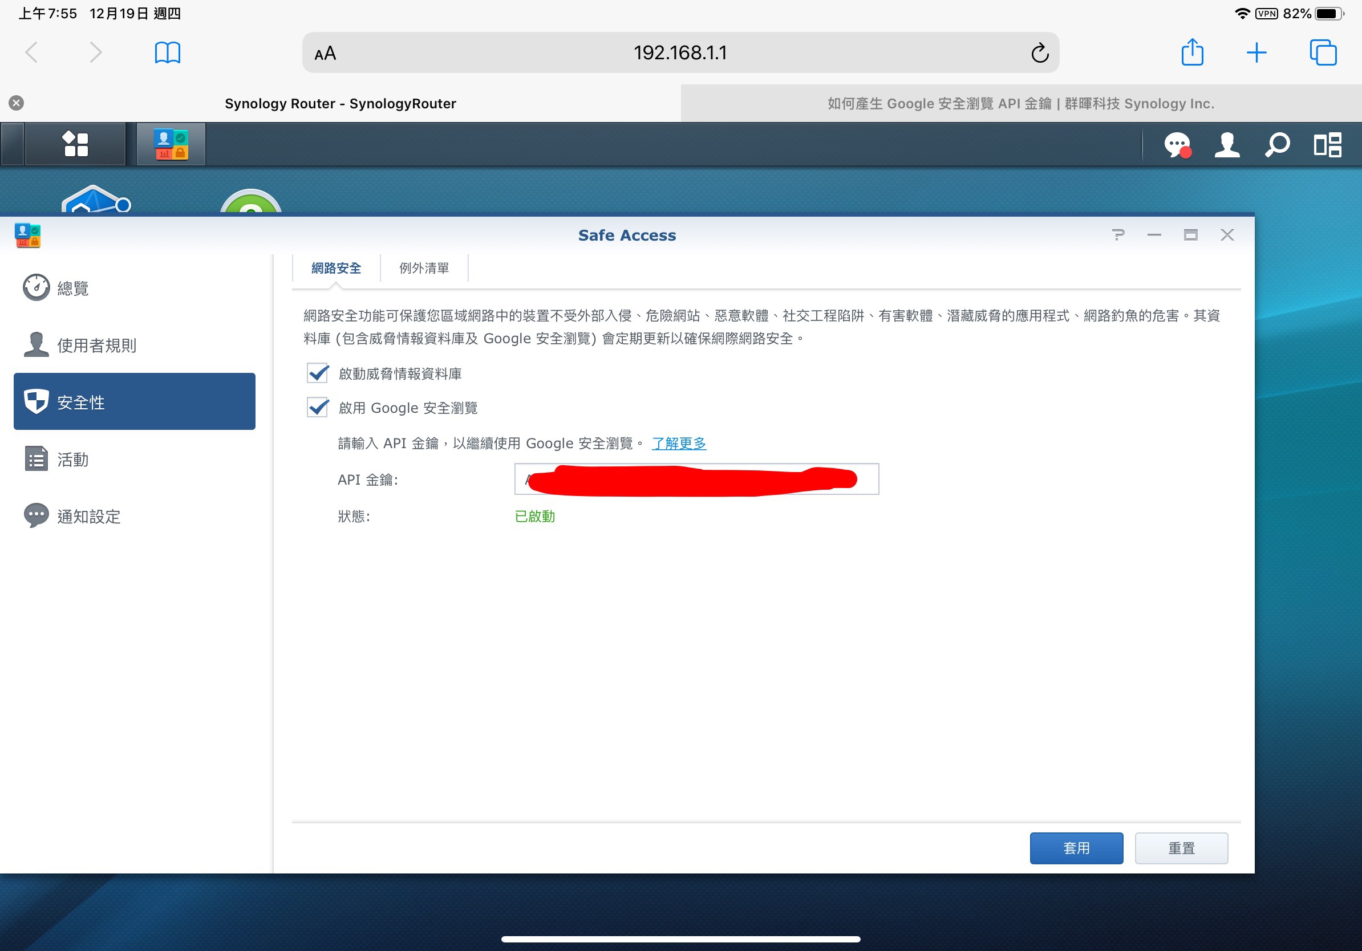The width and height of the screenshot is (1362, 951).
Task: Select Safe Access taskbar app icon
Action: [x=171, y=144]
